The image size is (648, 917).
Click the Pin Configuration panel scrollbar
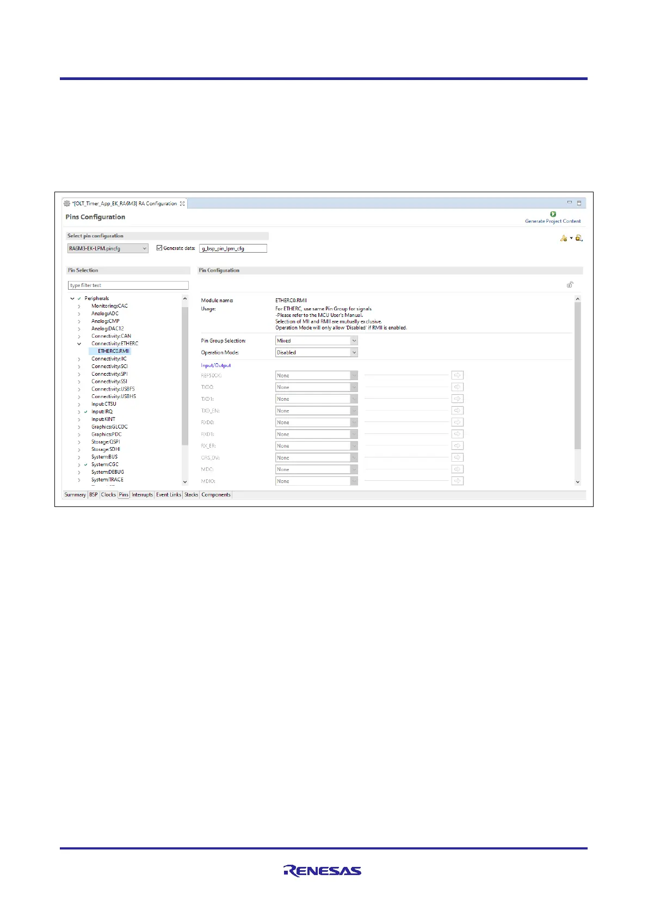(x=577, y=376)
